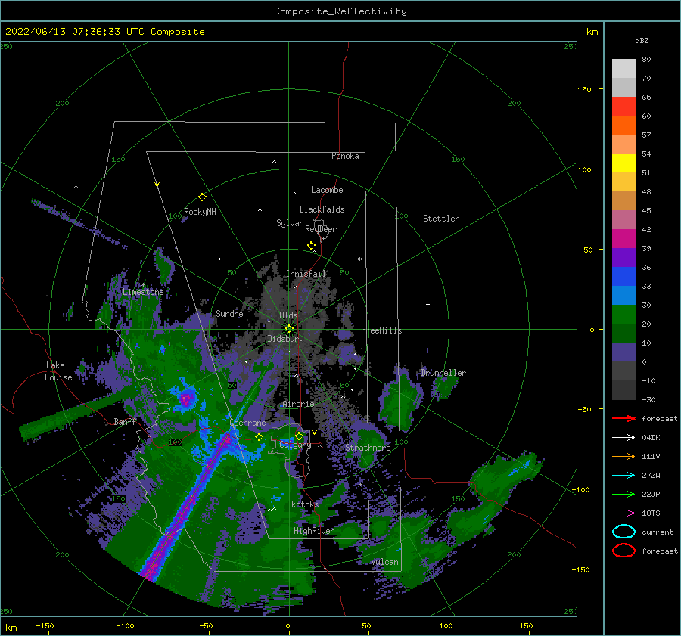Click the Composite_Reflectivity title text
The width and height of the screenshot is (681, 636).
point(340,11)
